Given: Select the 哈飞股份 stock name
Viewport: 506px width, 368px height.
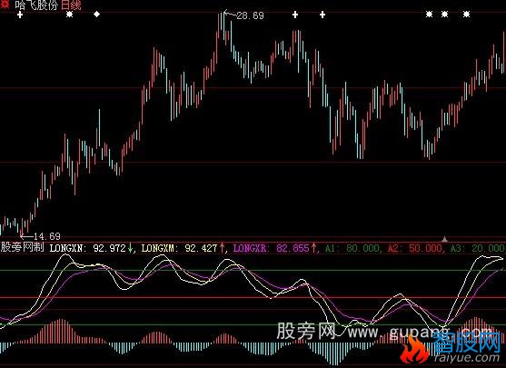Looking at the screenshot, I should (x=36, y=5).
